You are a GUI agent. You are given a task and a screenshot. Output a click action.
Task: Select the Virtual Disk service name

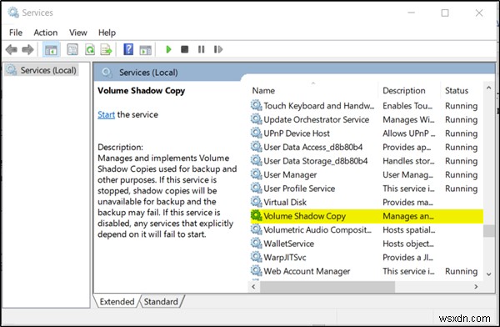coord(285,202)
